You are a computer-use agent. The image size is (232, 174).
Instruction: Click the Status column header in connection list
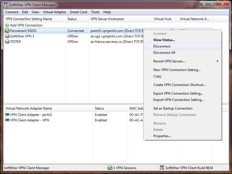(x=77, y=19)
